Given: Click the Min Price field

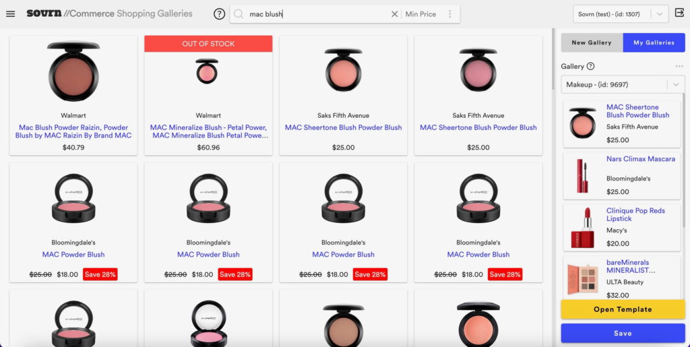Looking at the screenshot, I should (420, 14).
